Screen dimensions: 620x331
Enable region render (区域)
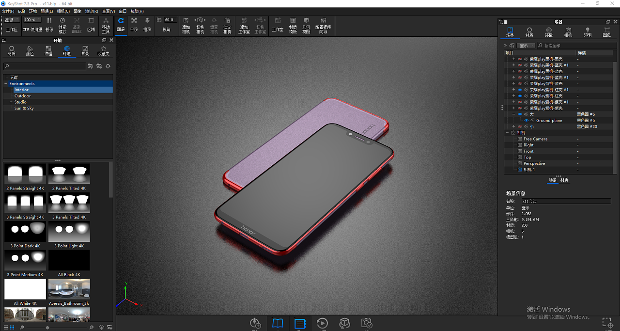(x=91, y=24)
